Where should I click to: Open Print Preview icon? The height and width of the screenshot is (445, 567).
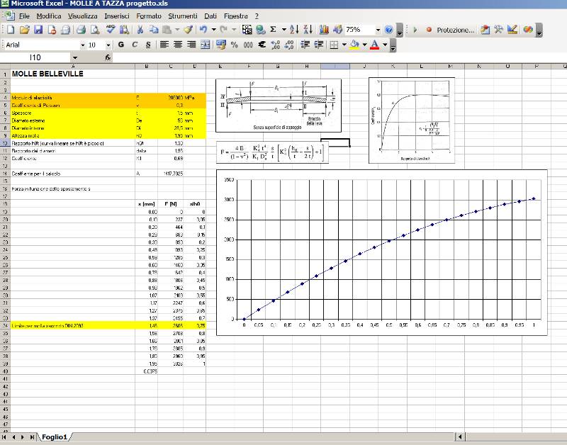tap(95, 30)
